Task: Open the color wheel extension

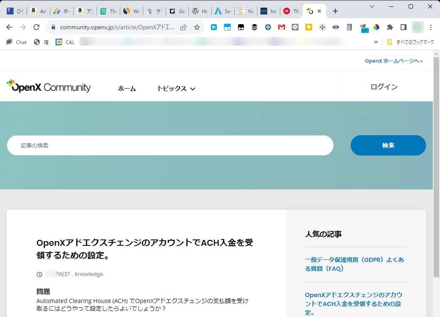Action: click(376, 27)
